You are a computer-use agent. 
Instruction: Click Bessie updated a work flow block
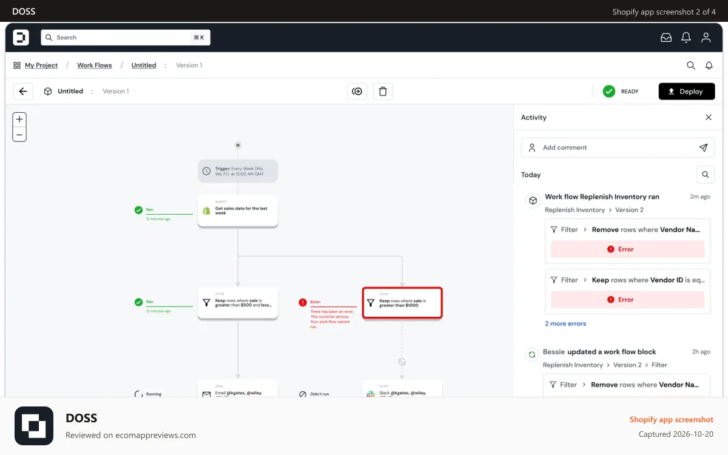pos(599,352)
